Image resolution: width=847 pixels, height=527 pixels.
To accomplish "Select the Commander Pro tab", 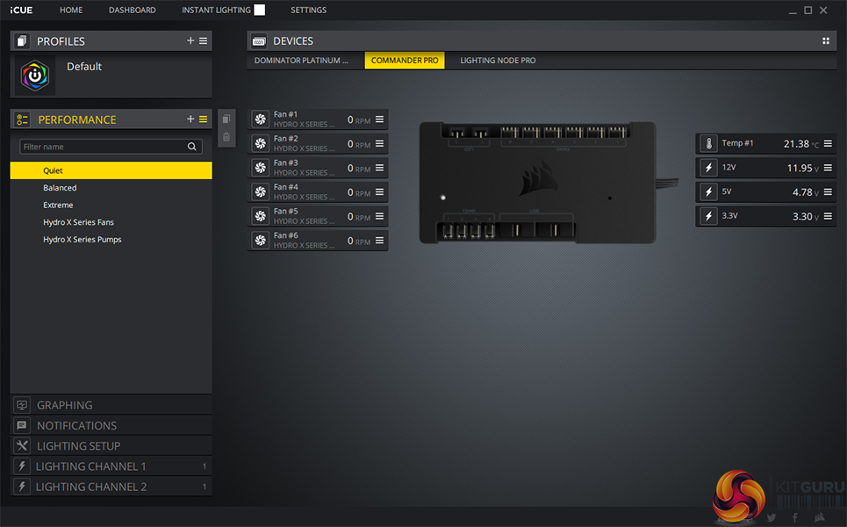I will [405, 61].
